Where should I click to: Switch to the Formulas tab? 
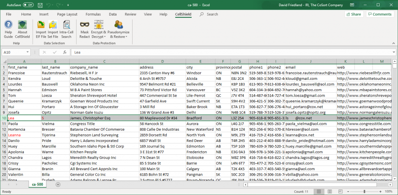[93, 14]
